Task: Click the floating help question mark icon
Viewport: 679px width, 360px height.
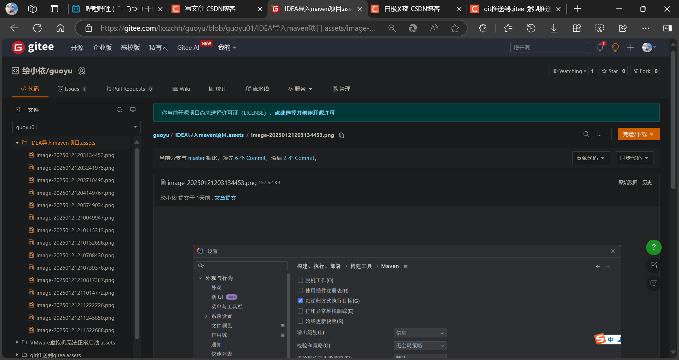Action: coord(654,247)
